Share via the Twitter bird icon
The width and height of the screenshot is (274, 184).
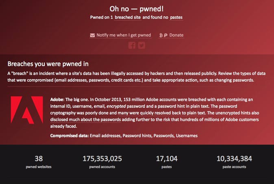click(141, 45)
